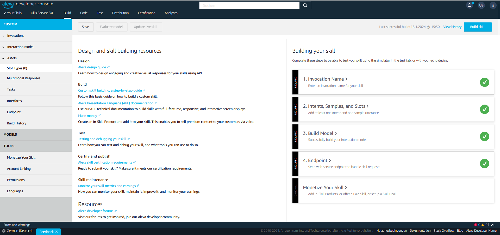The height and width of the screenshot is (235, 500).
Task: Switch to the Distribution tab
Action: 120,13
